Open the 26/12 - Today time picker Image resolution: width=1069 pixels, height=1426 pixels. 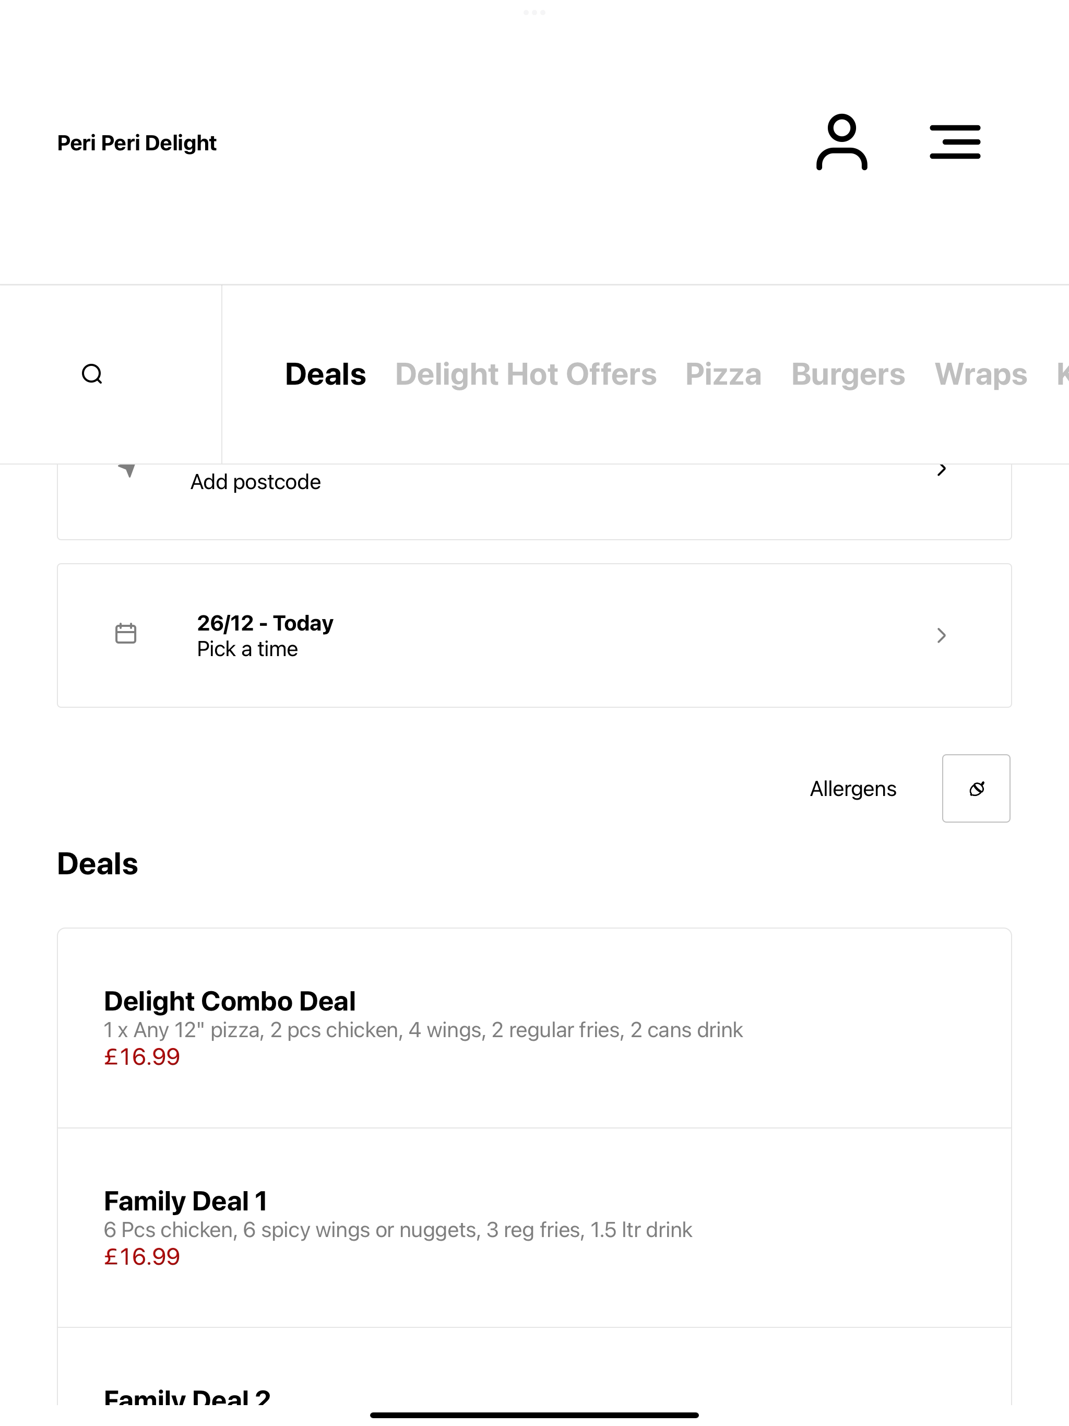[x=534, y=636]
